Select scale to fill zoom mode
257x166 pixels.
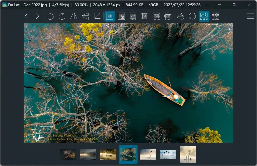pos(168,16)
